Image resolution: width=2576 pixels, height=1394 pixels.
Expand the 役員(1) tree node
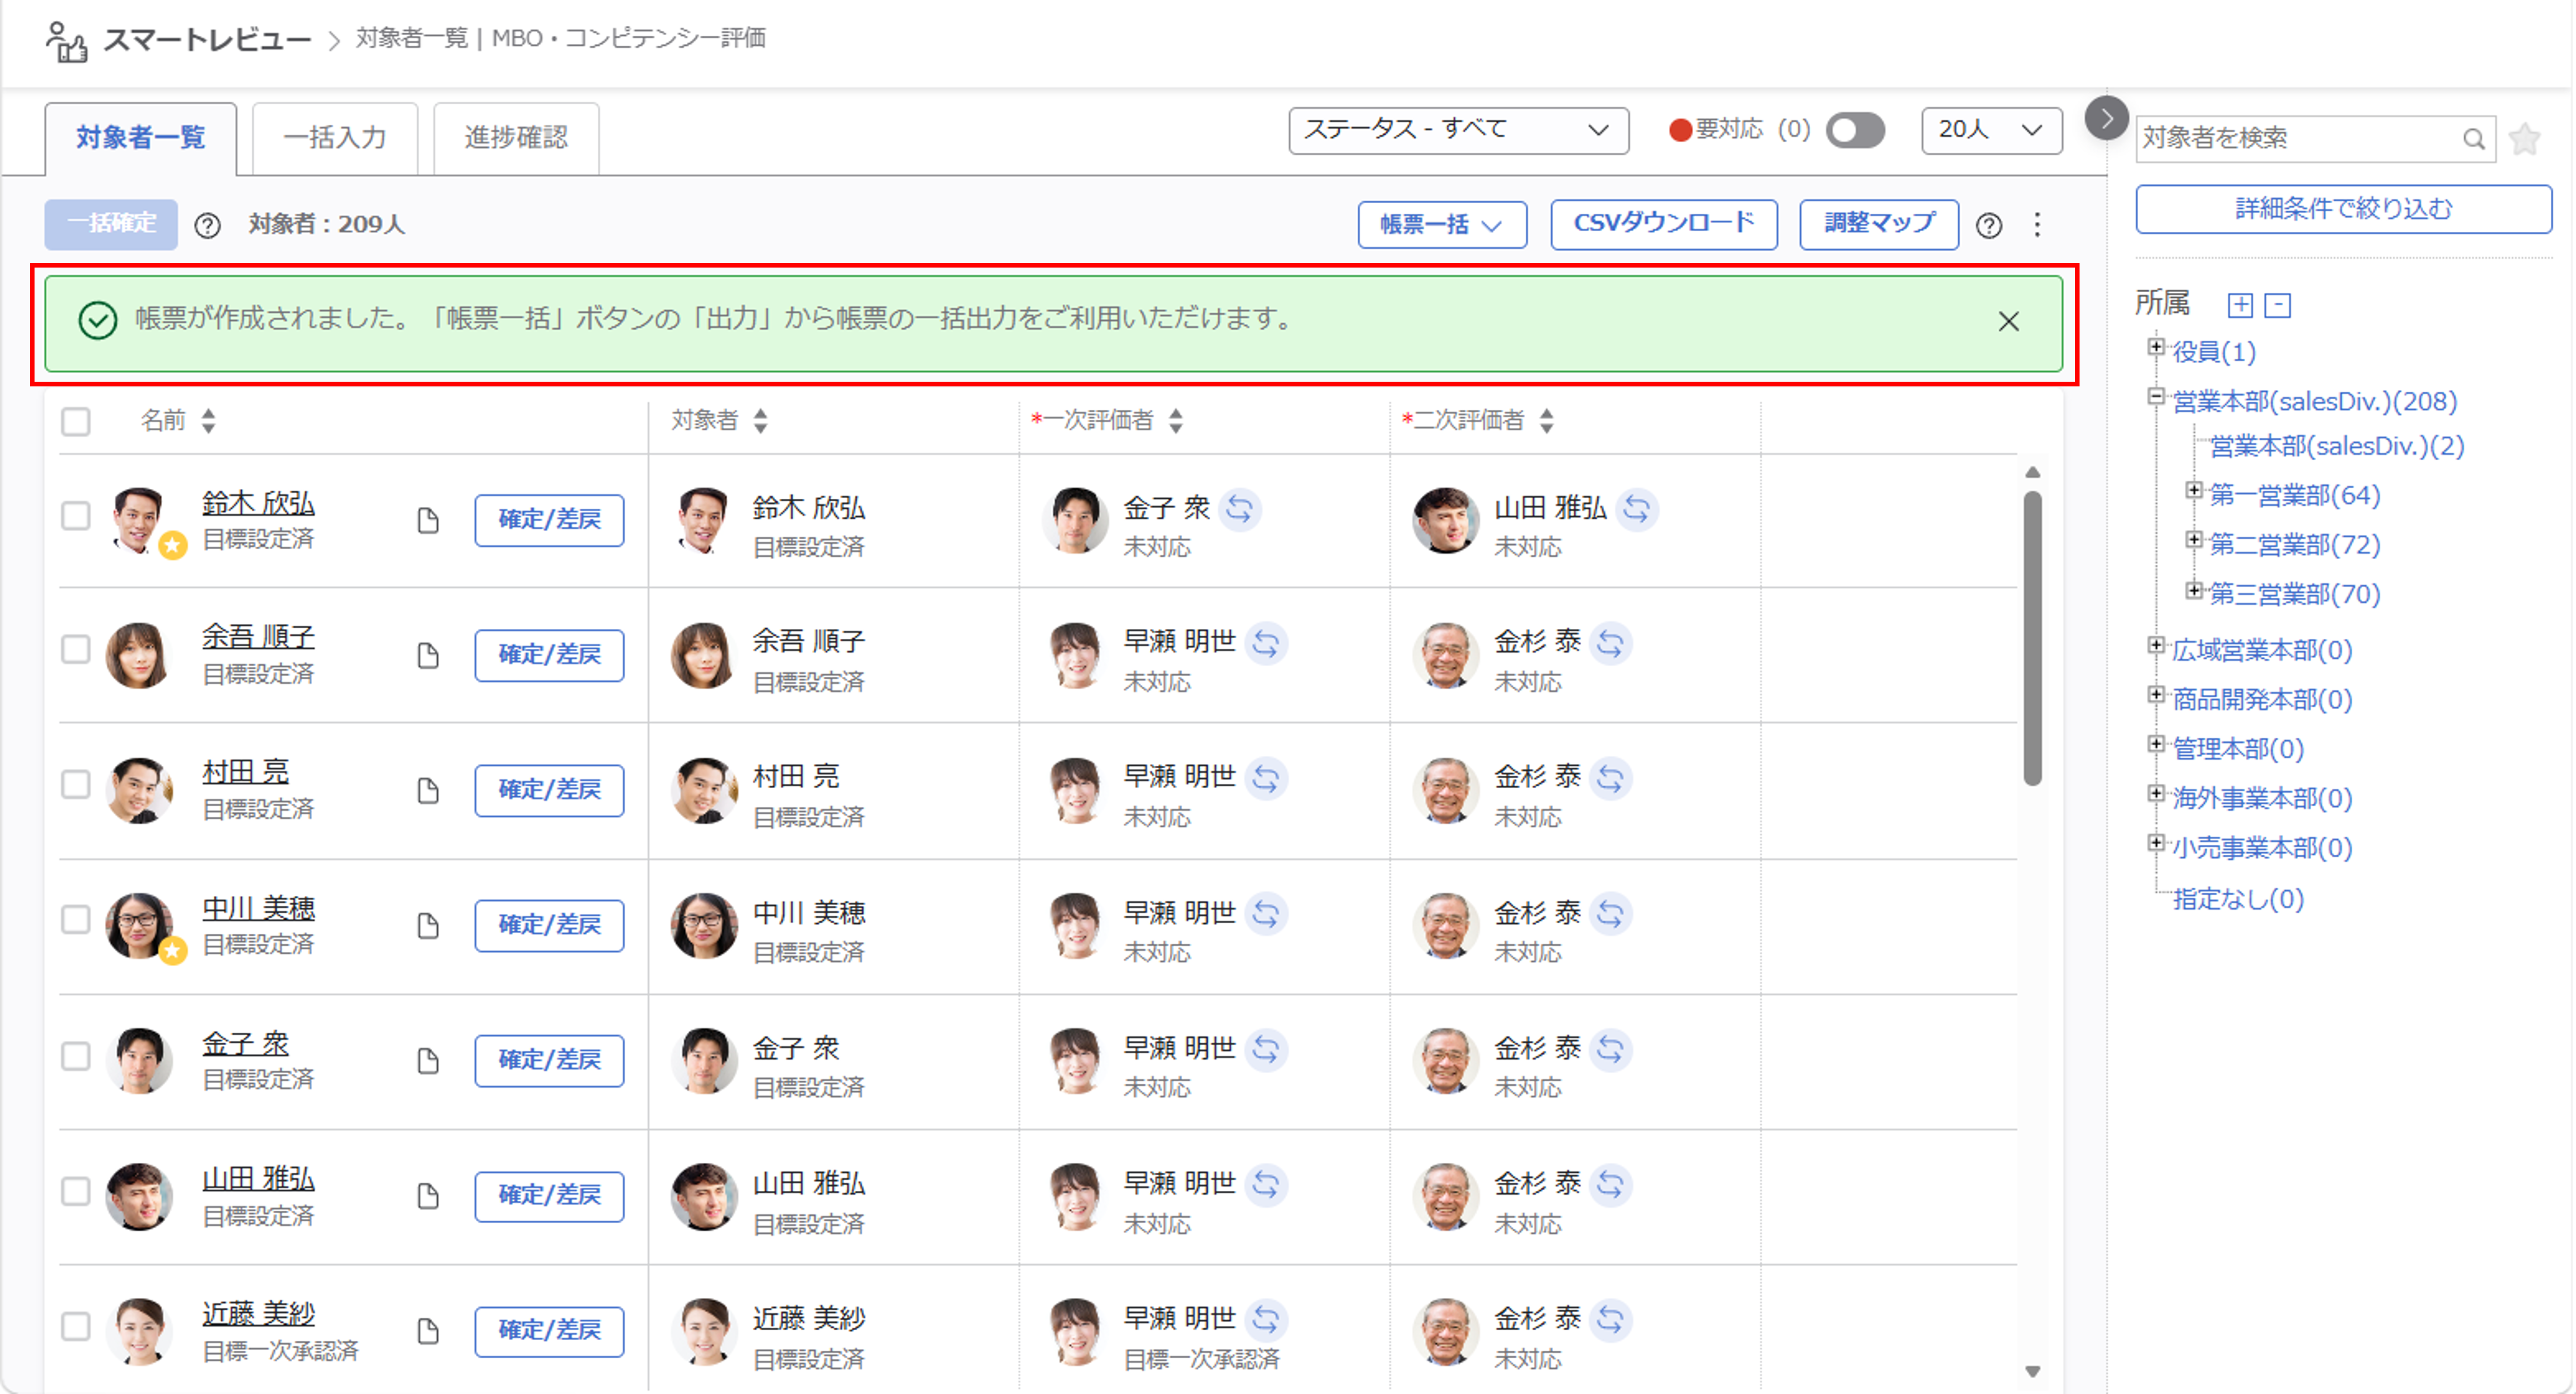(x=2155, y=347)
